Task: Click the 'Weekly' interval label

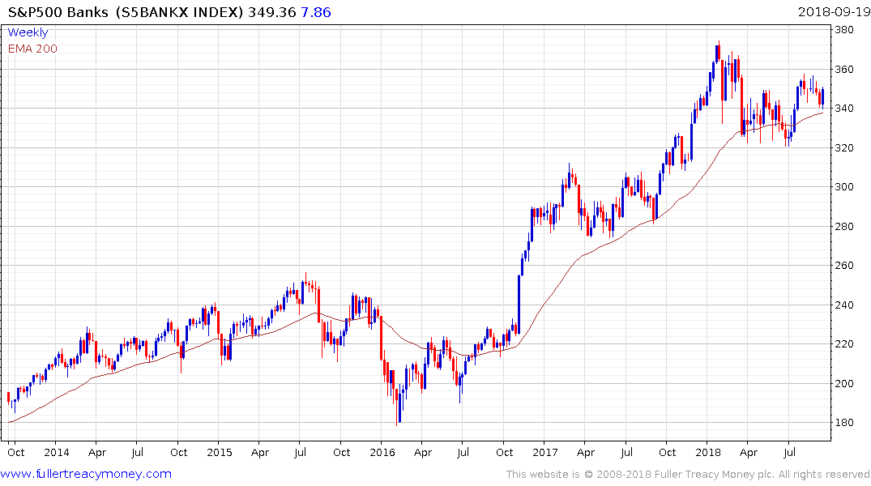Action: pos(28,32)
